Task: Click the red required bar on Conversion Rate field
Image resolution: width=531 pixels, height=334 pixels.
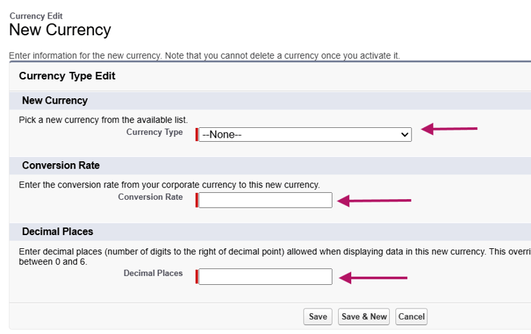Action: (x=197, y=201)
